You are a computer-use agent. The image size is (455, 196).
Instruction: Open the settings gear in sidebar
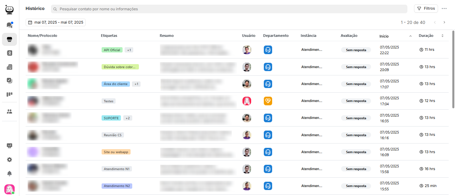click(9, 159)
